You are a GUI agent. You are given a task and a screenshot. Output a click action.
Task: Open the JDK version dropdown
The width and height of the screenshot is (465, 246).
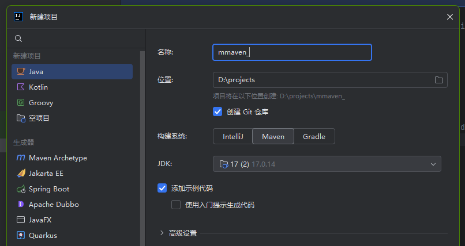(x=327, y=164)
